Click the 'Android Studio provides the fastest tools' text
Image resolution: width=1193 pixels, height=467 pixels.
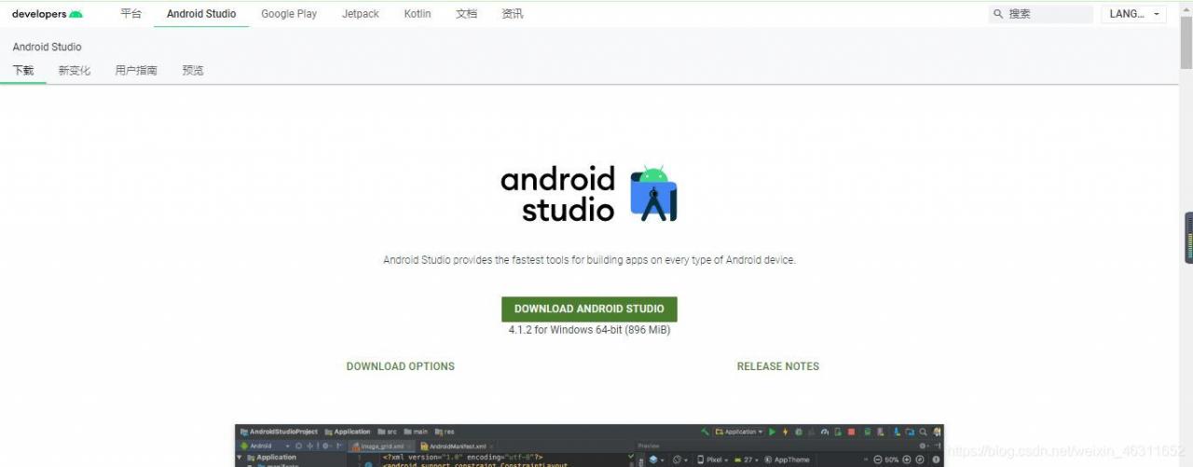click(x=589, y=260)
